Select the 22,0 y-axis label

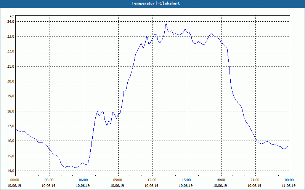(x=11, y=51)
